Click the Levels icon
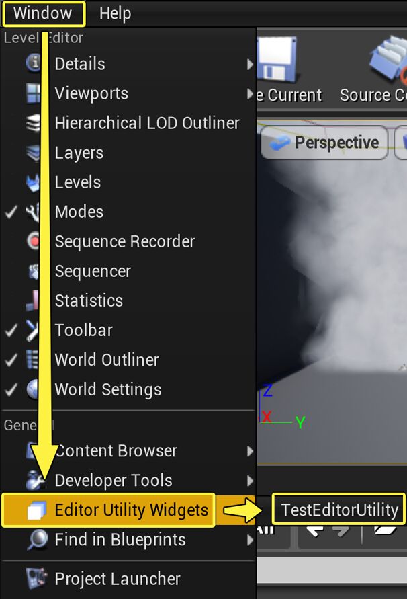 [x=33, y=183]
